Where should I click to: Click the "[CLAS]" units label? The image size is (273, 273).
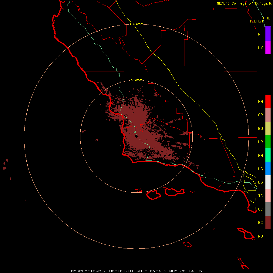(256, 21)
